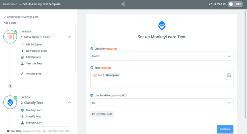The height and width of the screenshot is (134, 247).
Task: Click the plus icon to add a step
Action: 10,86
